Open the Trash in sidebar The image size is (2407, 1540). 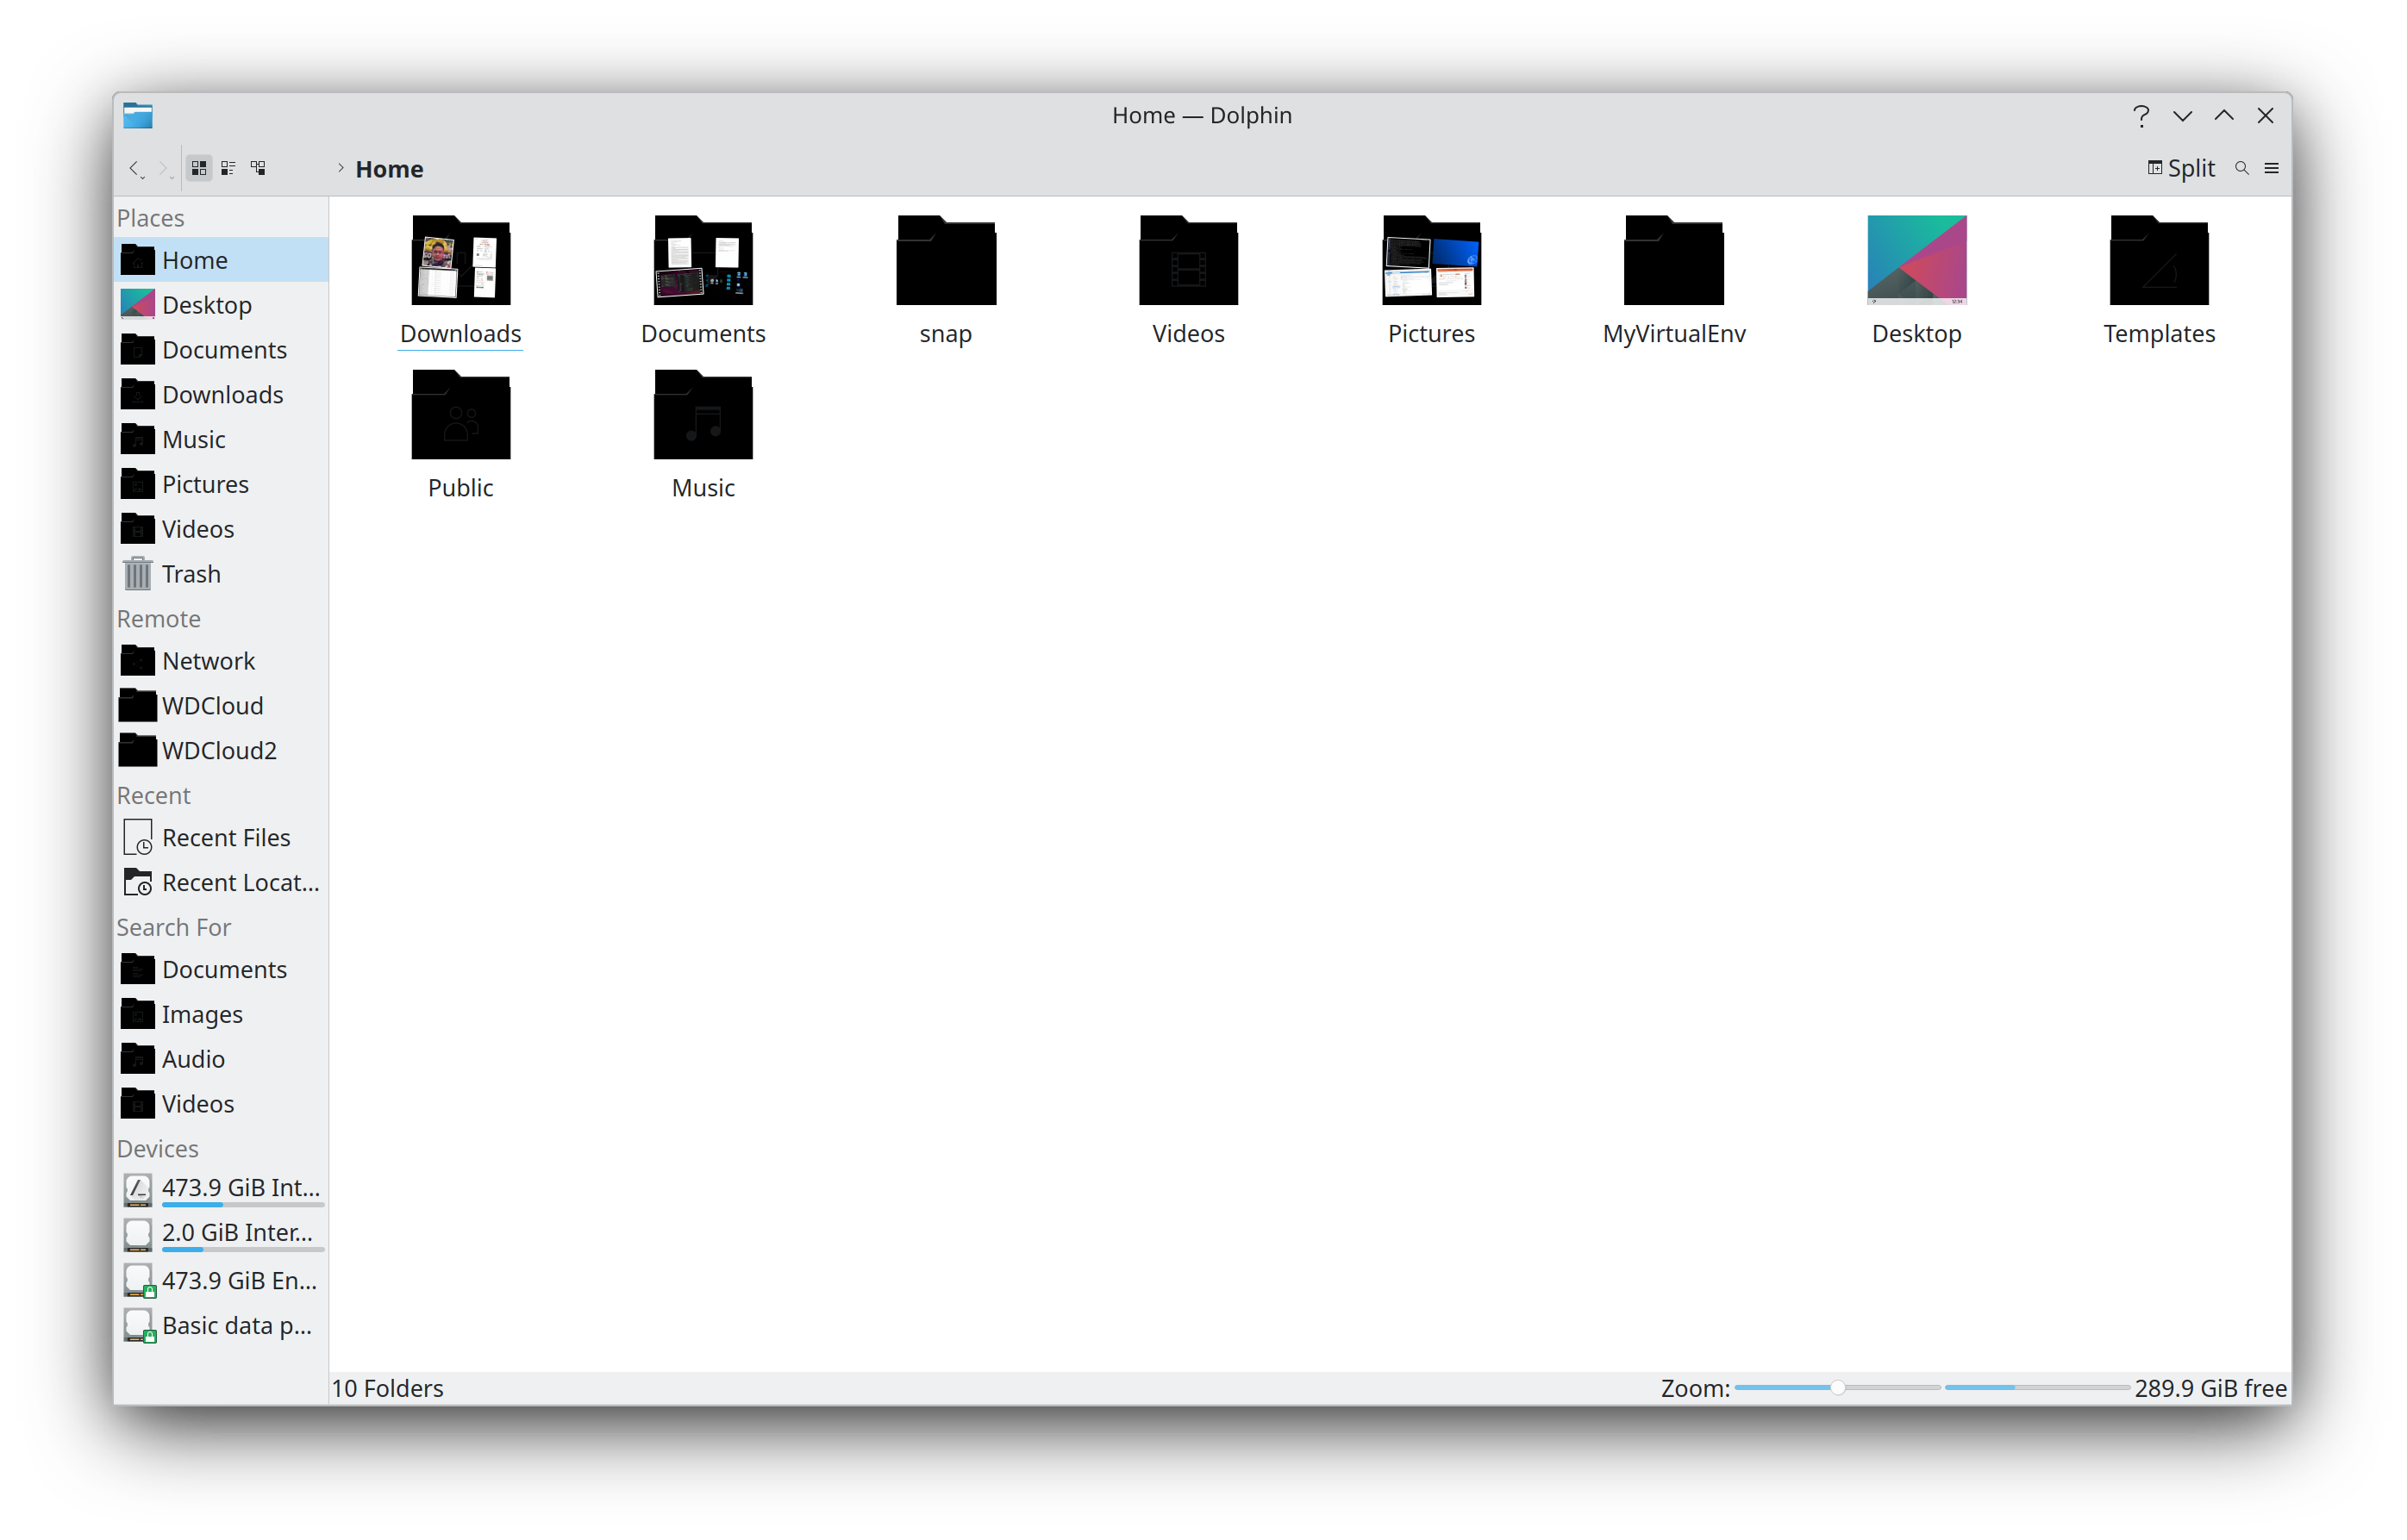(221, 574)
